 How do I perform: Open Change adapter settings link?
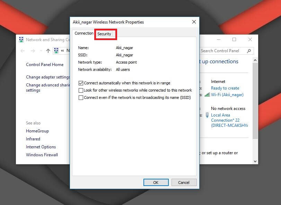(48, 77)
